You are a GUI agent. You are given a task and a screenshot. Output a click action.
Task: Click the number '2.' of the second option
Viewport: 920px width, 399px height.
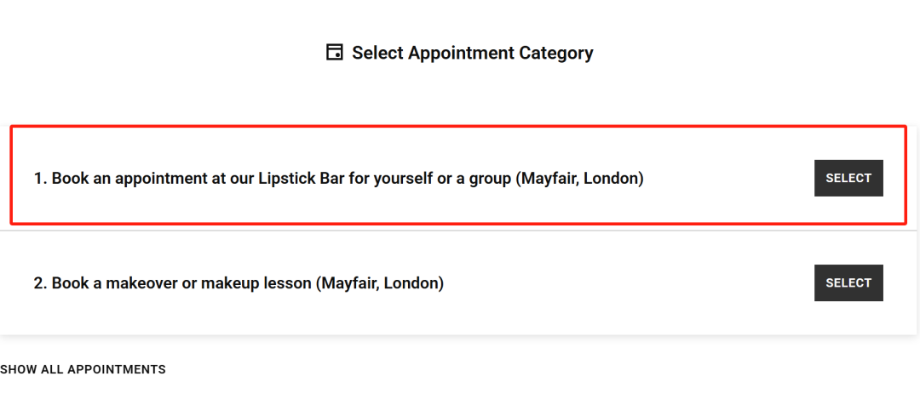click(40, 283)
